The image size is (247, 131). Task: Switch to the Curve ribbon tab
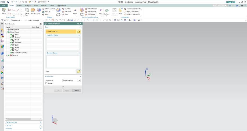(19, 6)
